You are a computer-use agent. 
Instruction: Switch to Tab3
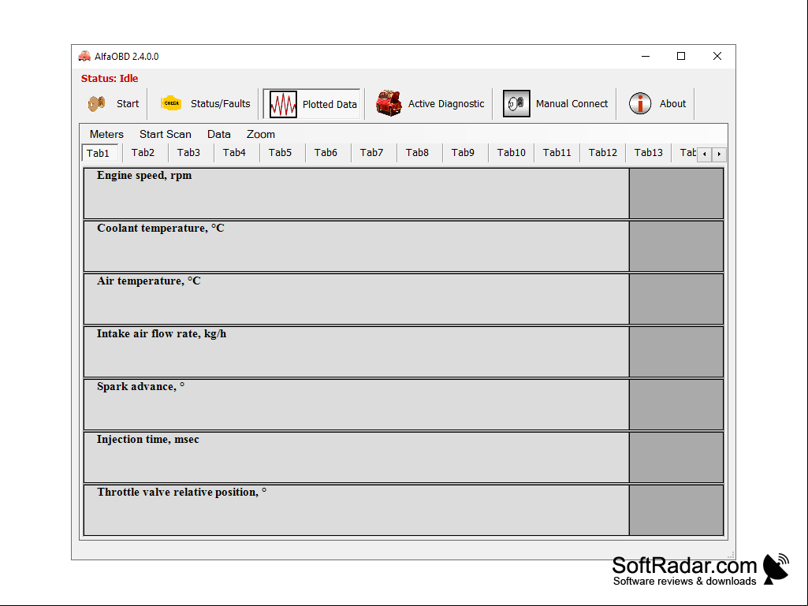[x=188, y=153]
